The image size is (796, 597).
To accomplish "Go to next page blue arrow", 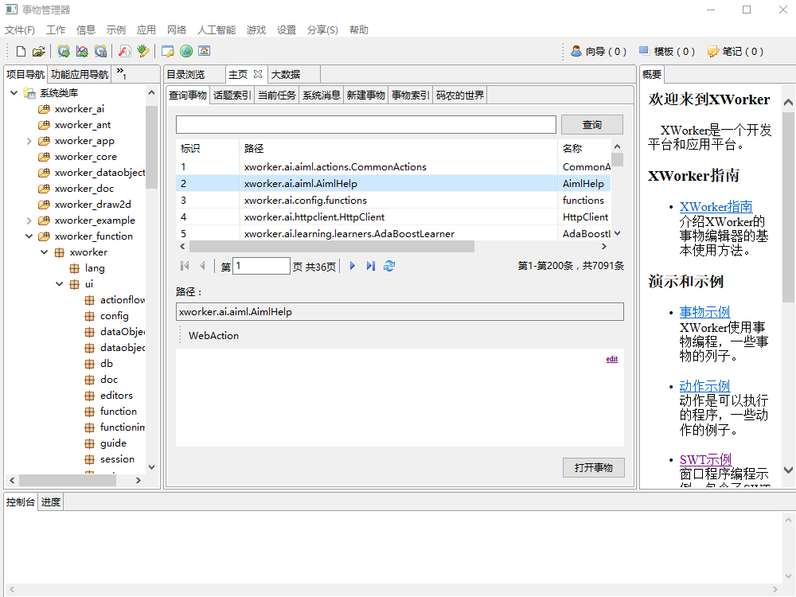I will click(x=353, y=266).
